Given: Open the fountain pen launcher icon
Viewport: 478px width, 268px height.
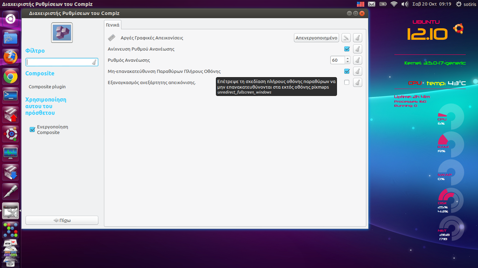Looking at the screenshot, I should (x=10, y=191).
